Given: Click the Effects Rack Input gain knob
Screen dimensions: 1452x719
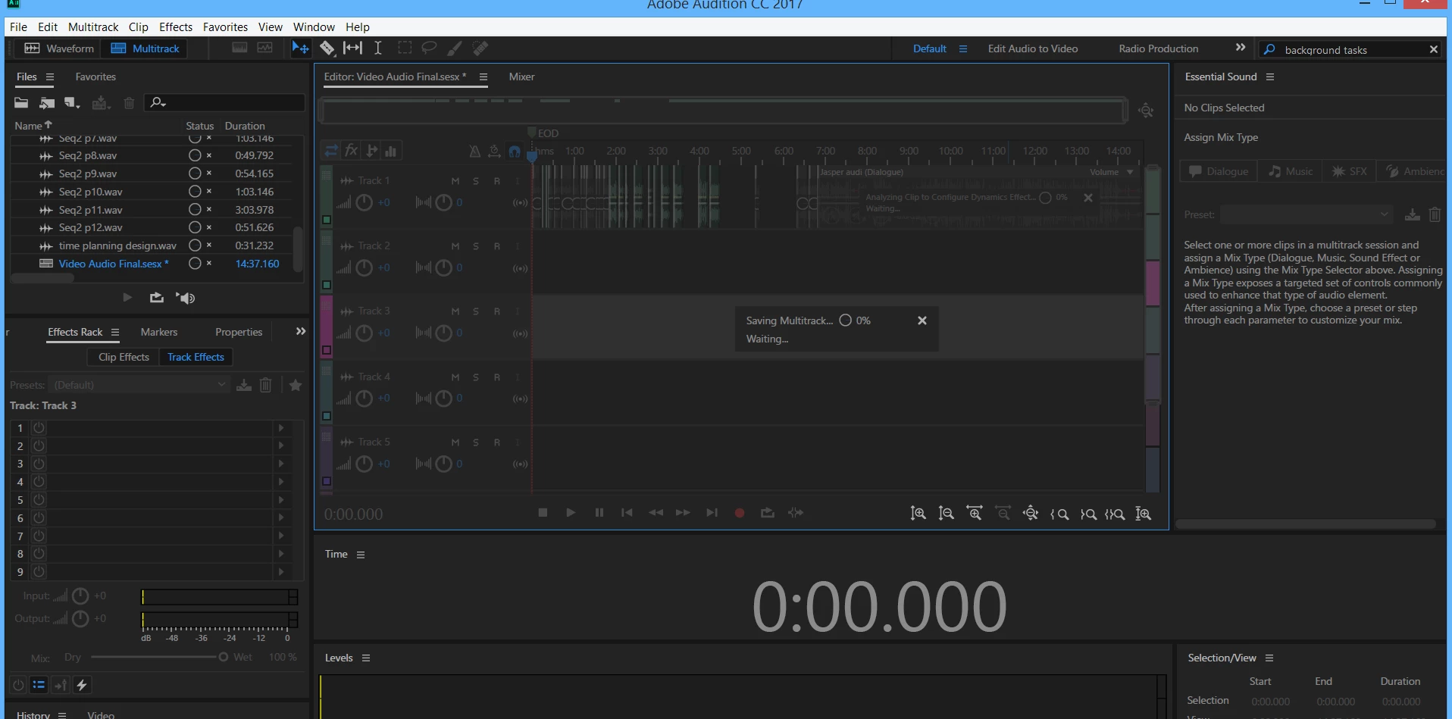Looking at the screenshot, I should pos(80,596).
